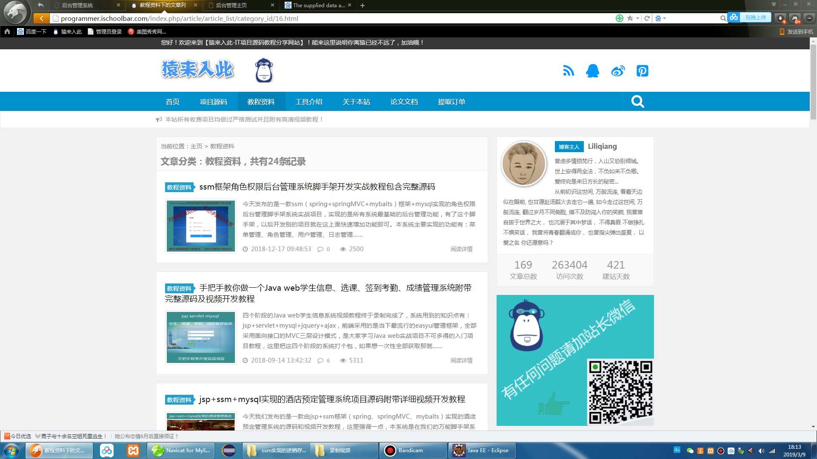Open the RSS feed icon
The image size is (817, 459).
pos(568,71)
